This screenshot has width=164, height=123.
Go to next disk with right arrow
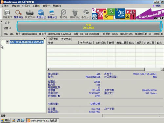[x=9, y=23]
